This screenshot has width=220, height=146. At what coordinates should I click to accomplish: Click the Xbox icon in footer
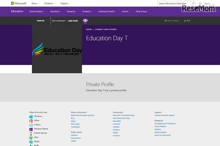point(31,137)
